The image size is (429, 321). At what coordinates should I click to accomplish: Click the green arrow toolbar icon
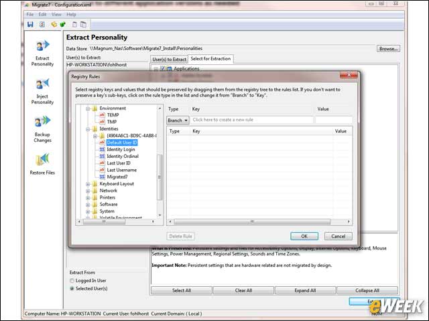point(62,24)
